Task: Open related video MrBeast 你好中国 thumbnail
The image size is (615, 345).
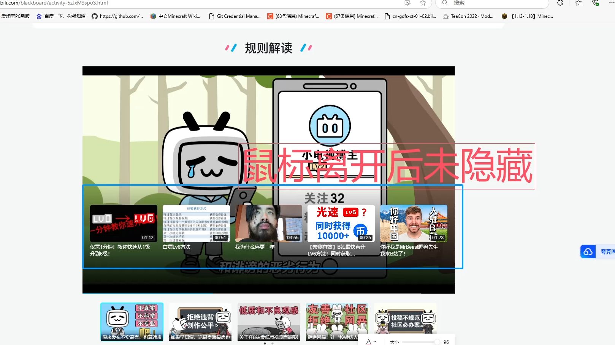Action: click(x=414, y=223)
